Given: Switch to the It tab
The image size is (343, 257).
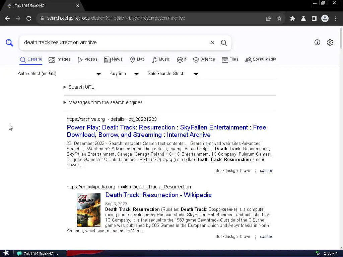Looking at the screenshot, I should pos(182,60).
